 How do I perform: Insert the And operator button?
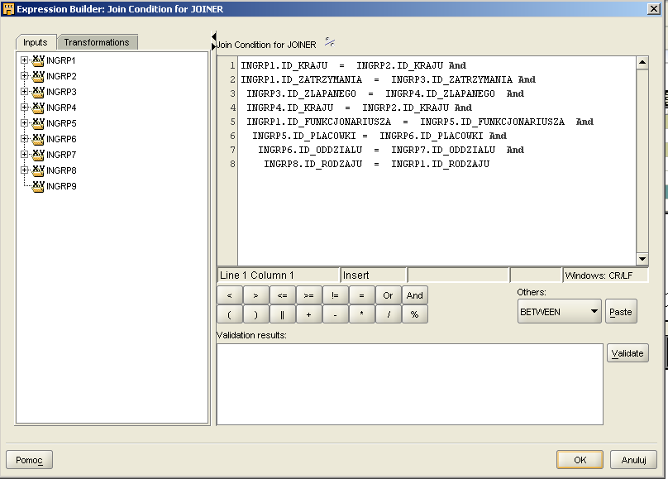point(414,295)
